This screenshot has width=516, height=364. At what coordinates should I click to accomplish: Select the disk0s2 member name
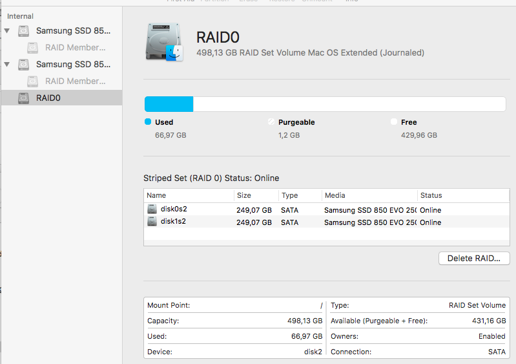pyautogui.click(x=174, y=209)
